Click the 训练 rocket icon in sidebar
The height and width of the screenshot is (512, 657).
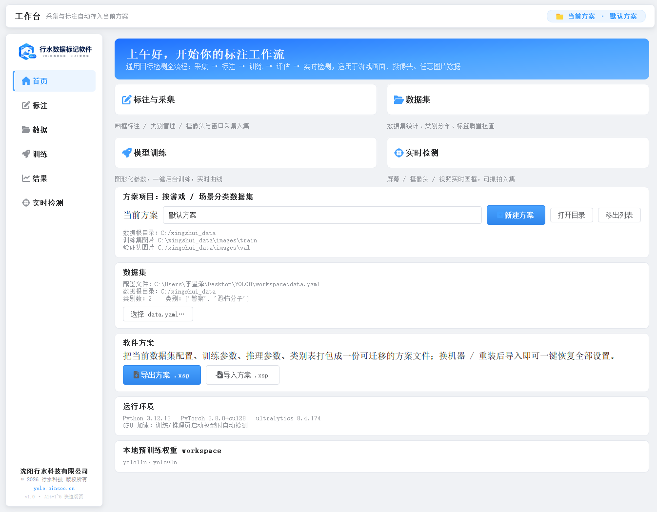click(x=26, y=154)
